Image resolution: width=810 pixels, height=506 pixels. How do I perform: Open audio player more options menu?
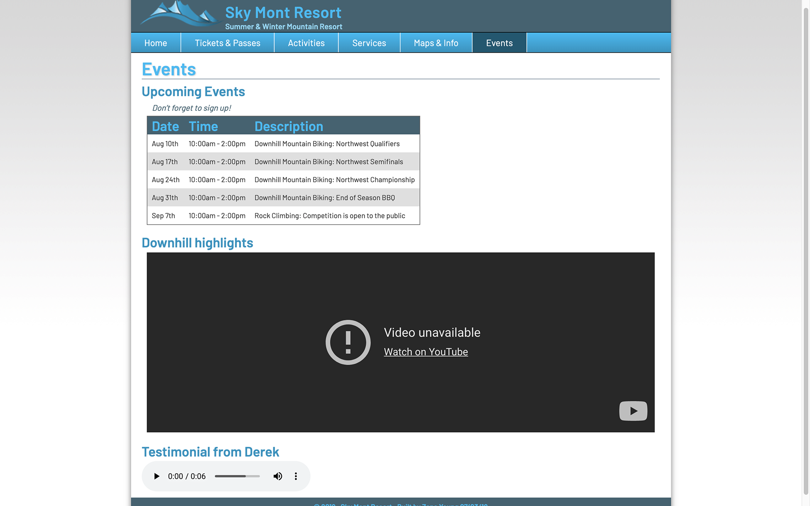296,476
